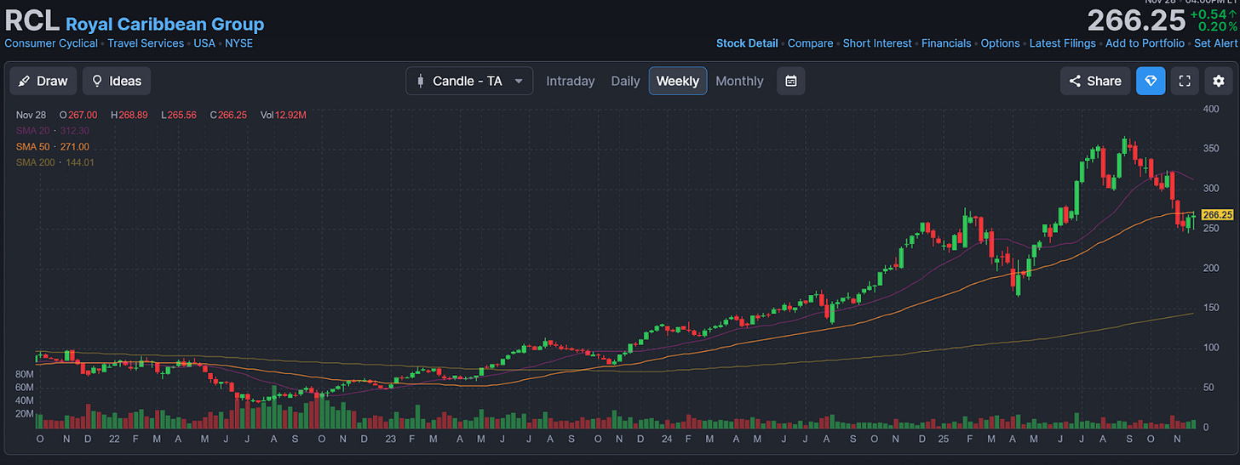Switch to the Monthly timeframe
1240x465 pixels.
pos(739,81)
